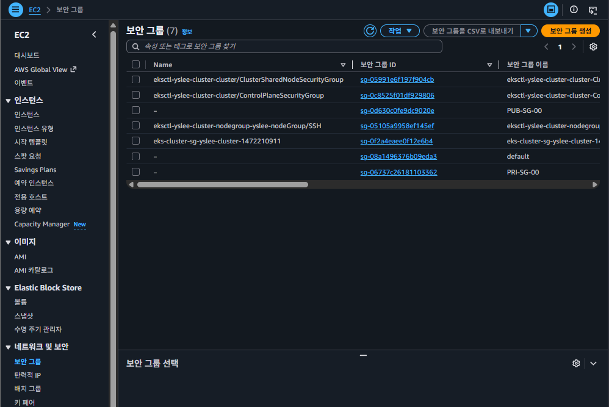
Task: Open security group sg-05991e6f197f904cb
Action: pyautogui.click(x=397, y=79)
